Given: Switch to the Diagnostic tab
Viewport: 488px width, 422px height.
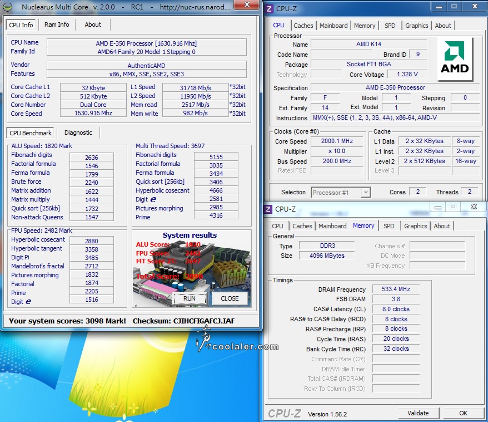Looking at the screenshot, I should (x=78, y=133).
